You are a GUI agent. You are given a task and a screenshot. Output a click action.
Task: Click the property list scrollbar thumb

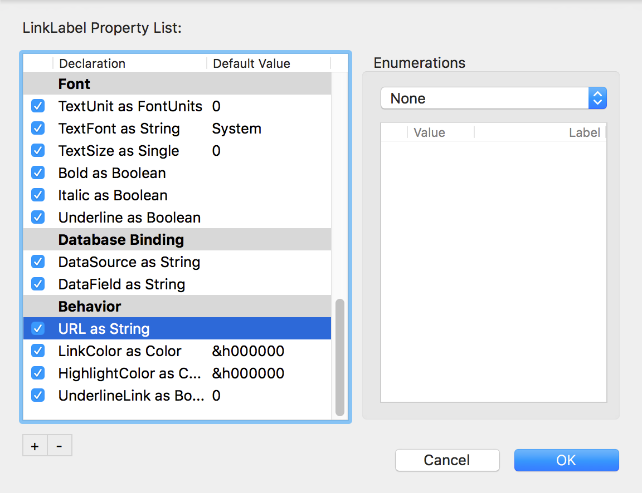tap(340, 356)
